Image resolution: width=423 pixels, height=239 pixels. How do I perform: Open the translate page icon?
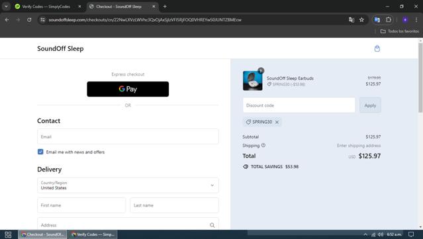tap(352, 20)
